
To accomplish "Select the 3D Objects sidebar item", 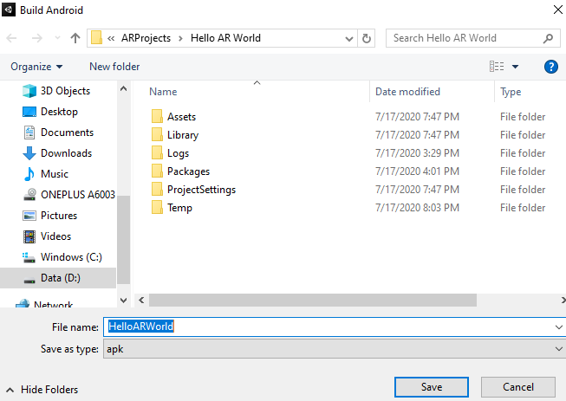I will (x=64, y=91).
